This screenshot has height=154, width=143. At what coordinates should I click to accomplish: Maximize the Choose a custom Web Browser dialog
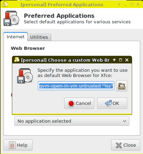coord(121,60)
